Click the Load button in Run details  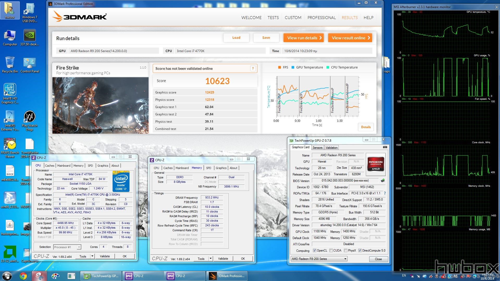click(x=236, y=38)
